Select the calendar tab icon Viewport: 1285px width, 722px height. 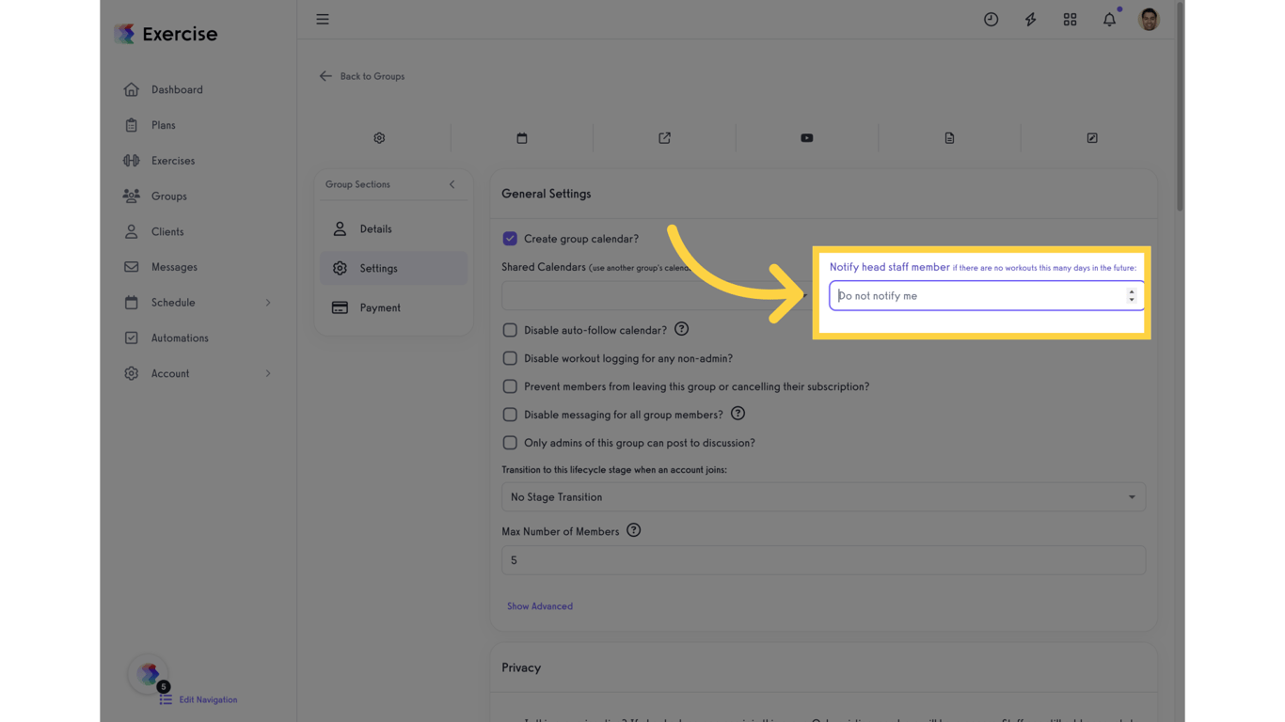(521, 137)
